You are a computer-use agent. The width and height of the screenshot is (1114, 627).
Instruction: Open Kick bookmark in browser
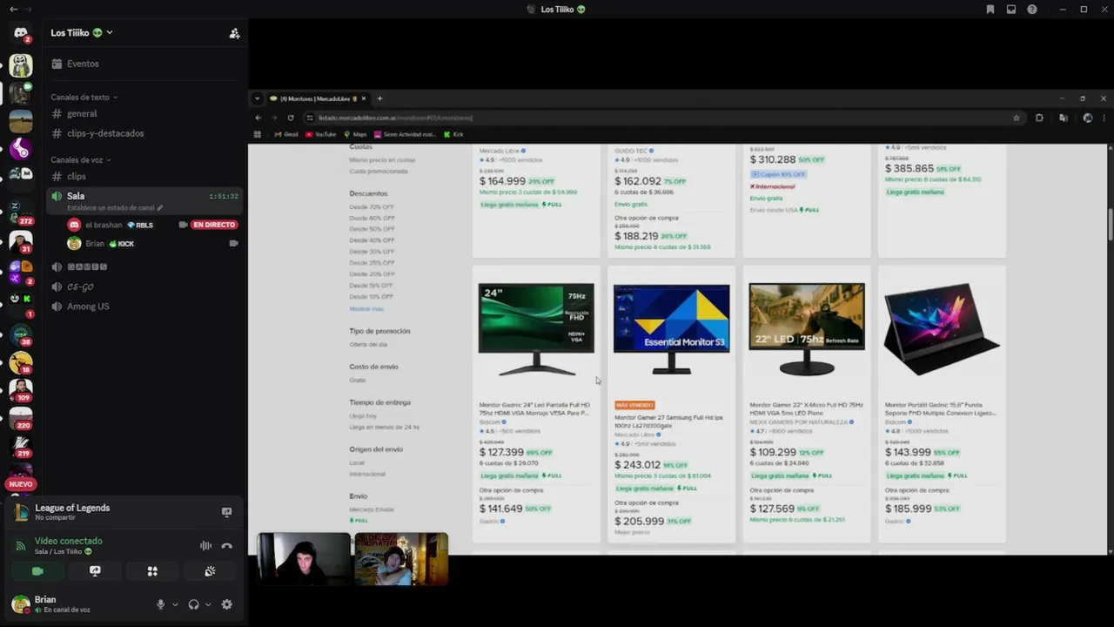click(453, 134)
